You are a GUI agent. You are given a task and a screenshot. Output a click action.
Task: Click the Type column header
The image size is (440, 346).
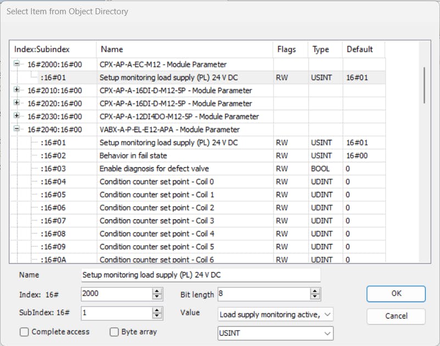(325, 49)
